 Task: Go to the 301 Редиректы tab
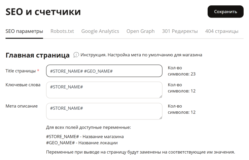180,31
